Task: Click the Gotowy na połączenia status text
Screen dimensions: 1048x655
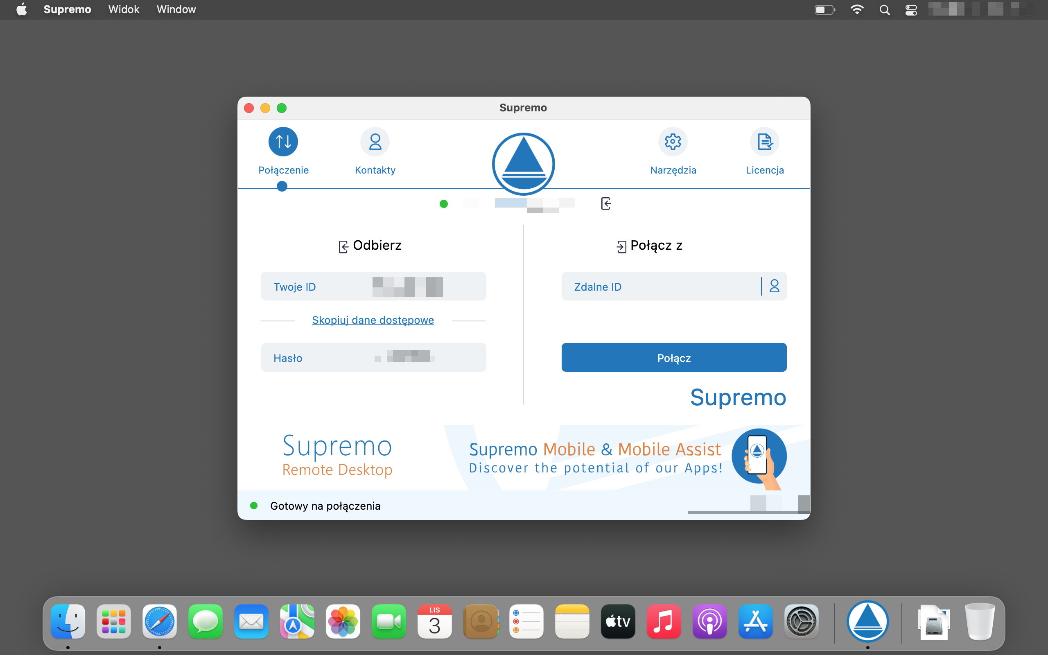Action: (x=325, y=506)
